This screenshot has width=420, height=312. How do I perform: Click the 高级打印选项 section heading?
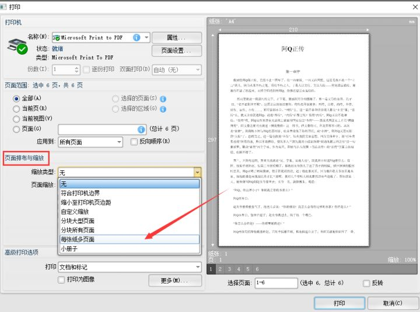tap(22, 253)
